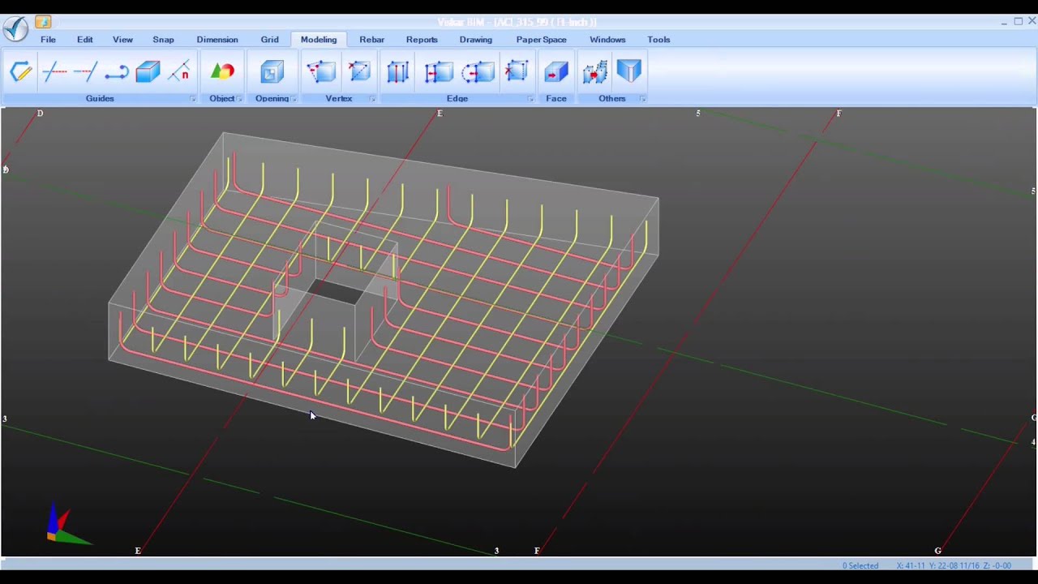Expand the Opening group launcher
This screenshot has height=584, width=1038.
click(x=294, y=99)
